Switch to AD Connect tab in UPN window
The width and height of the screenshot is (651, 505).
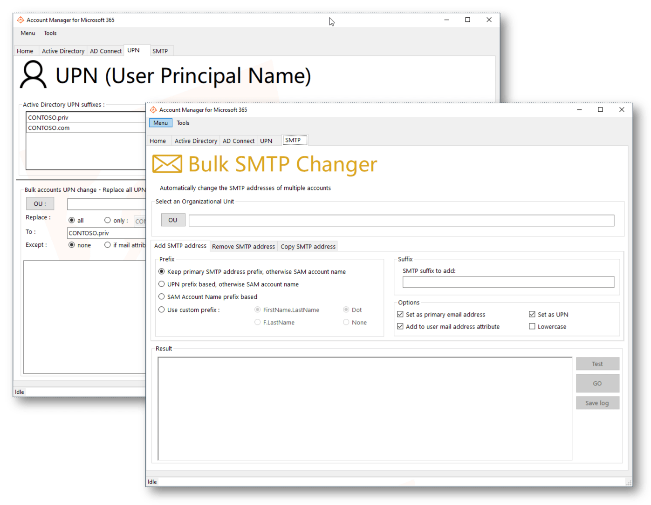(x=105, y=51)
